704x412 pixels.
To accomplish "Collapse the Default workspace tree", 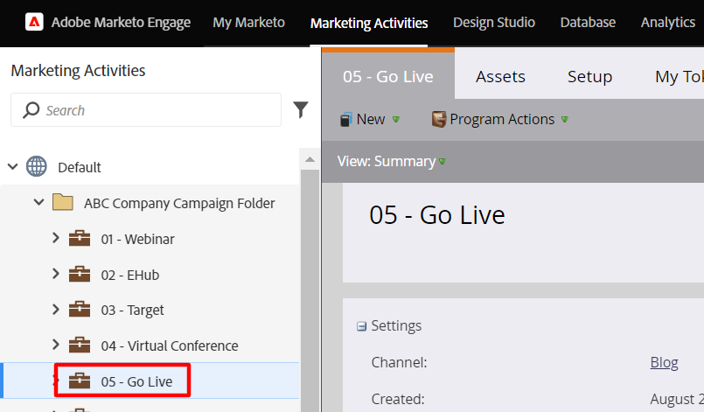I will pyautogui.click(x=13, y=167).
